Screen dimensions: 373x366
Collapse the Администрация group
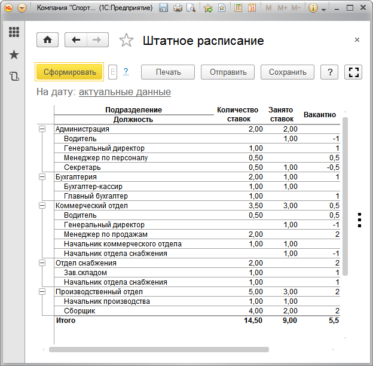click(x=42, y=129)
